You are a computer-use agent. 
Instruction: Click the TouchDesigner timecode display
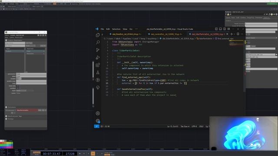(52, 154)
